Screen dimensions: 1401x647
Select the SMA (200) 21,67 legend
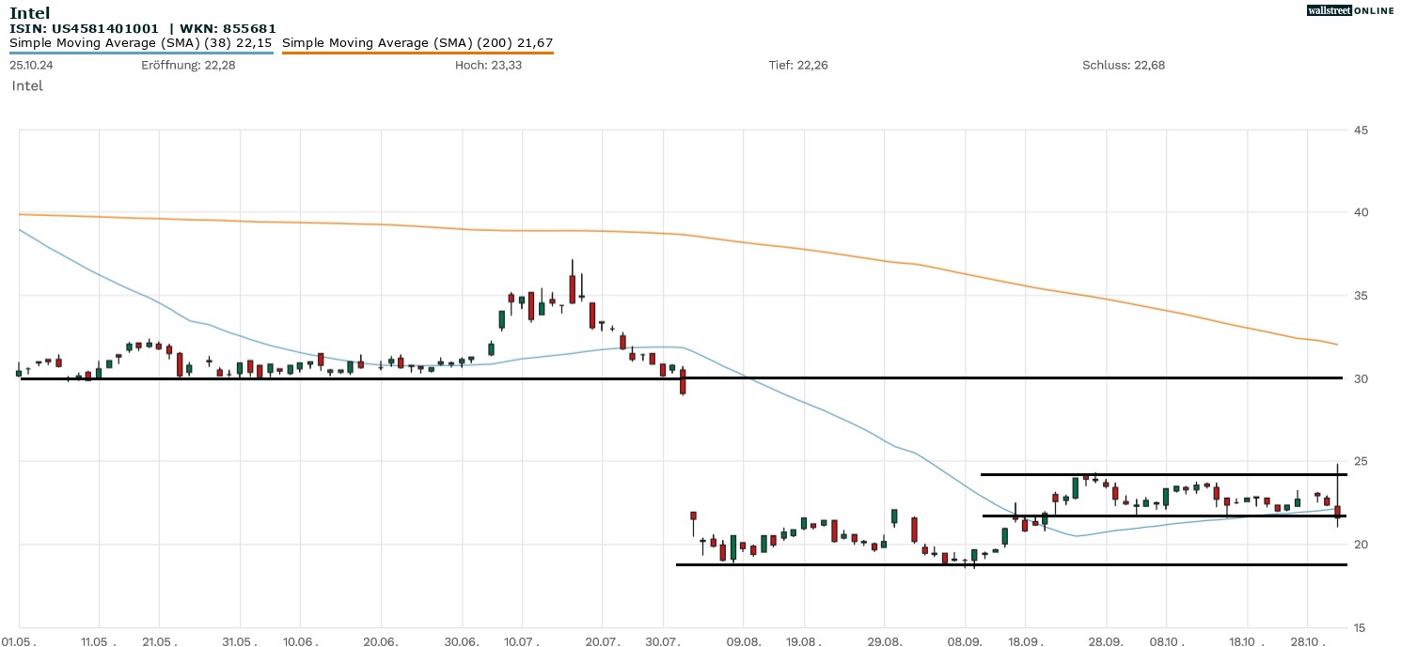click(x=417, y=42)
